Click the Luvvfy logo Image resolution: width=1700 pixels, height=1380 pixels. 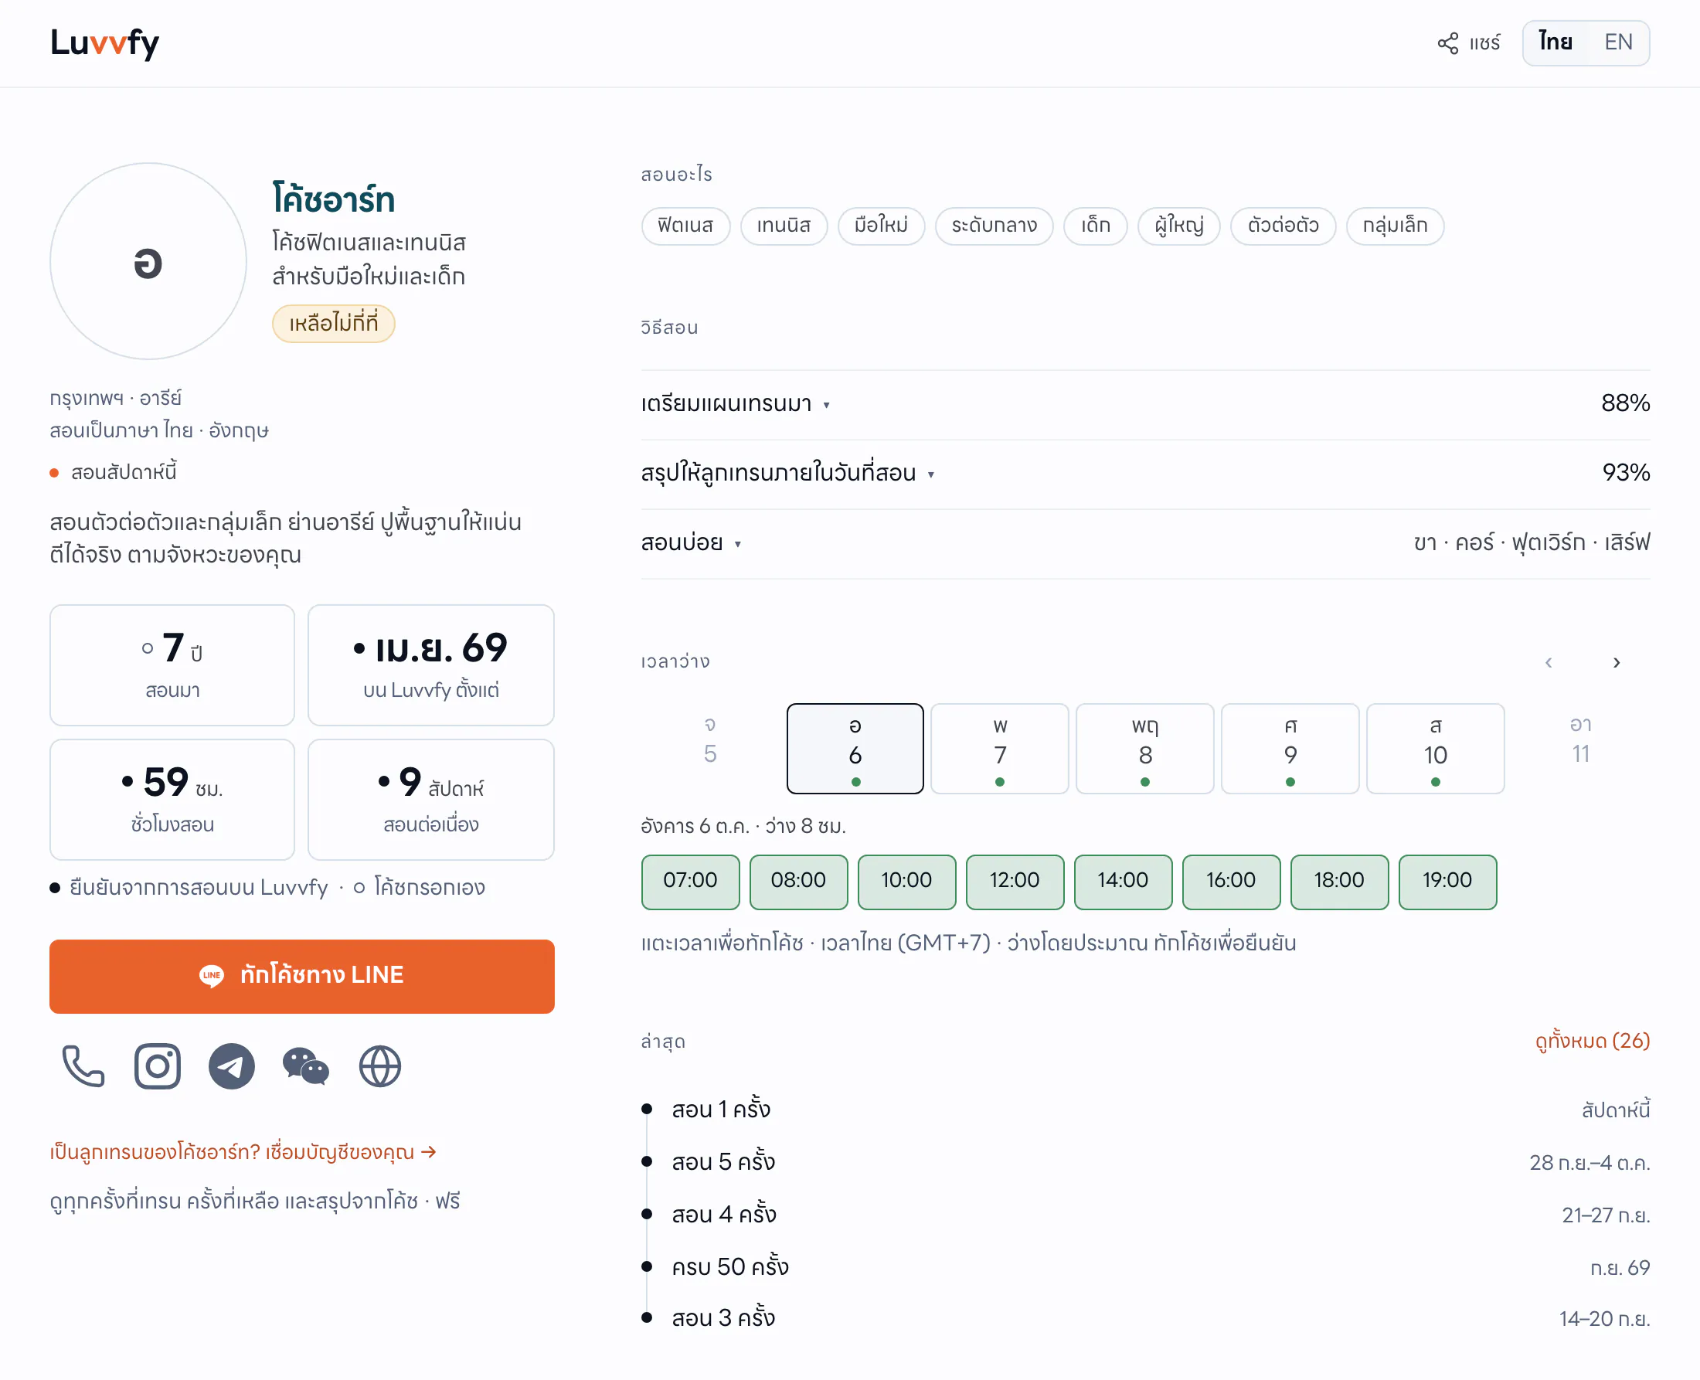[104, 43]
